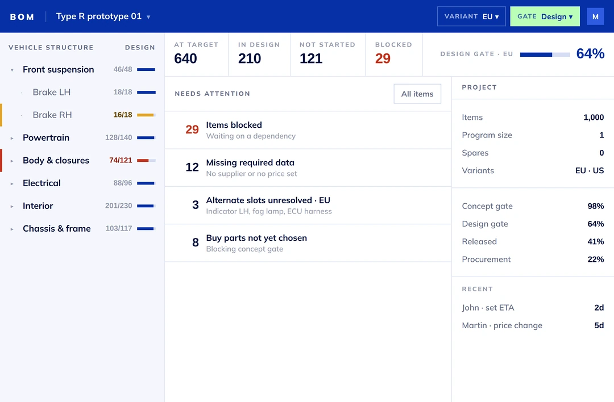The width and height of the screenshot is (614, 402).
Task: Click the Powertrain 128/140 count
Action: point(118,137)
